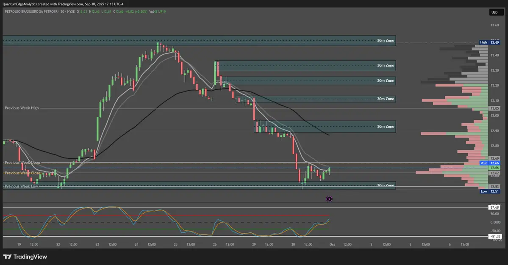Click the High 13.49 price label
The height and width of the screenshot is (265, 508).
click(x=489, y=42)
